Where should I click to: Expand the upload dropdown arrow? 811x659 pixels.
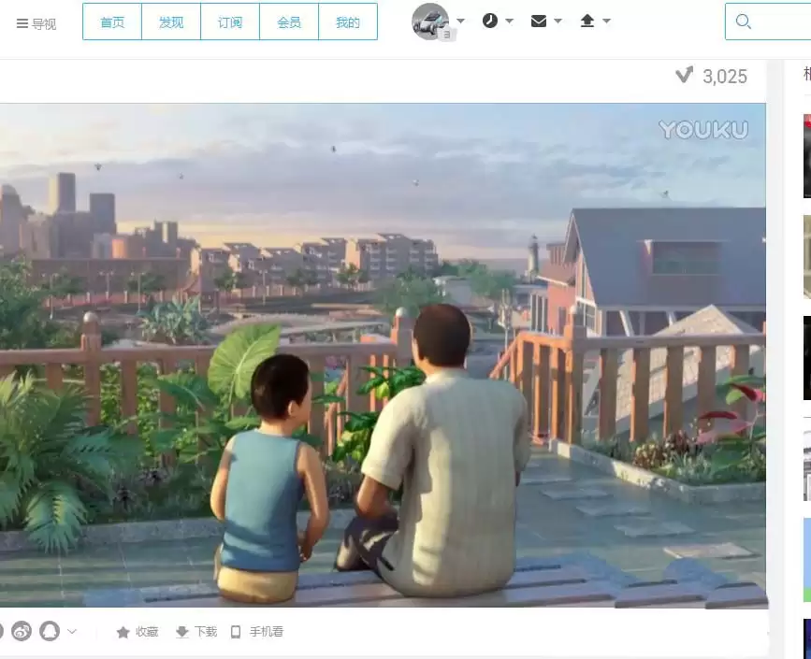tap(607, 21)
